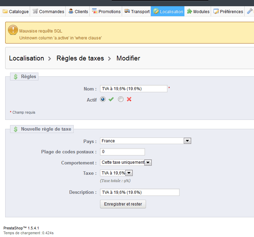254x237 pixels.
Task: Click the Transport truck icon
Action: (x=127, y=11)
